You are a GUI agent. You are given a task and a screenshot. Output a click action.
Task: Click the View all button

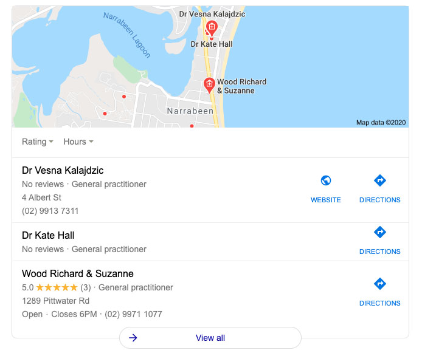(210, 338)
